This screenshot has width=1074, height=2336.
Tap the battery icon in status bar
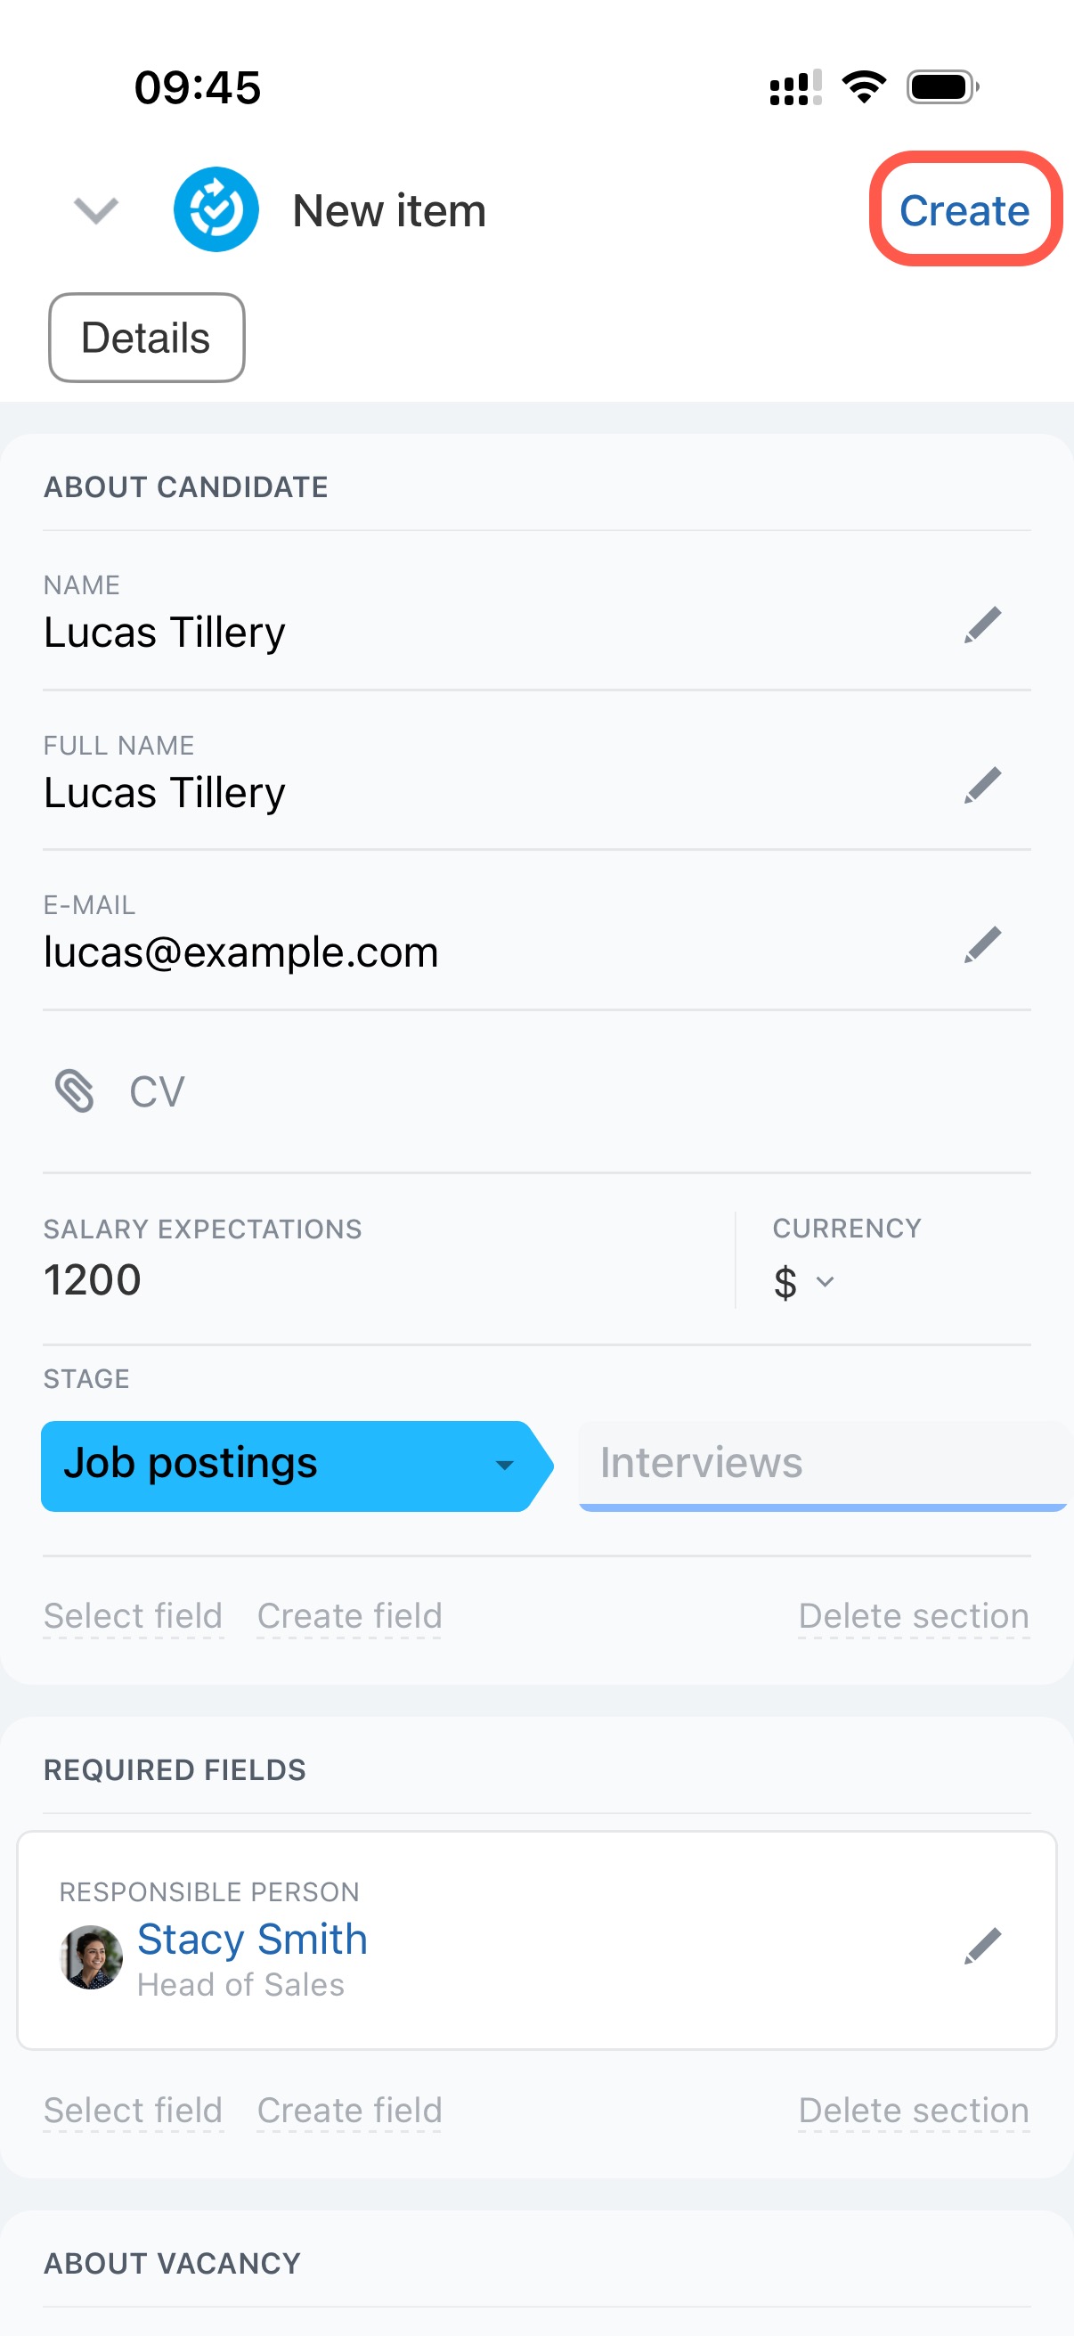click(x=941, y=88)
